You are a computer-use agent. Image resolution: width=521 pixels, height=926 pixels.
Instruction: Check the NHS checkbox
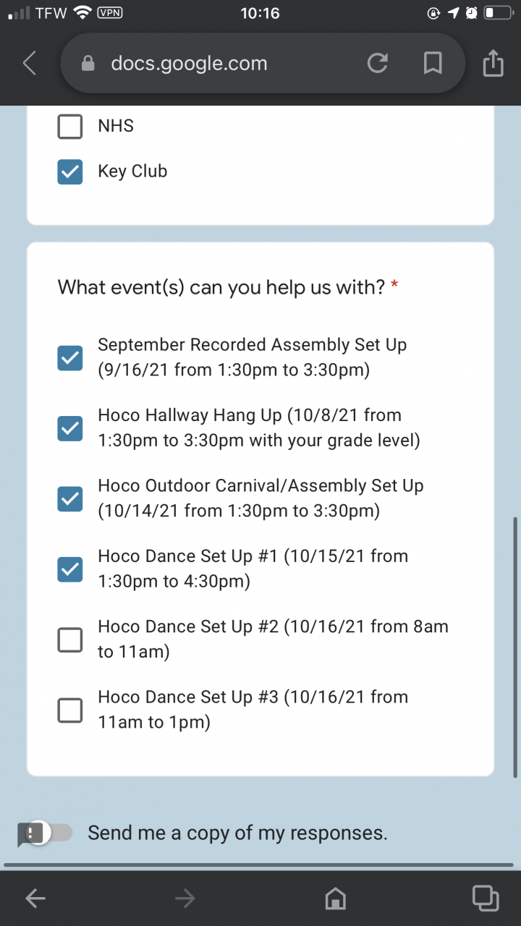(x=70, y=127)
